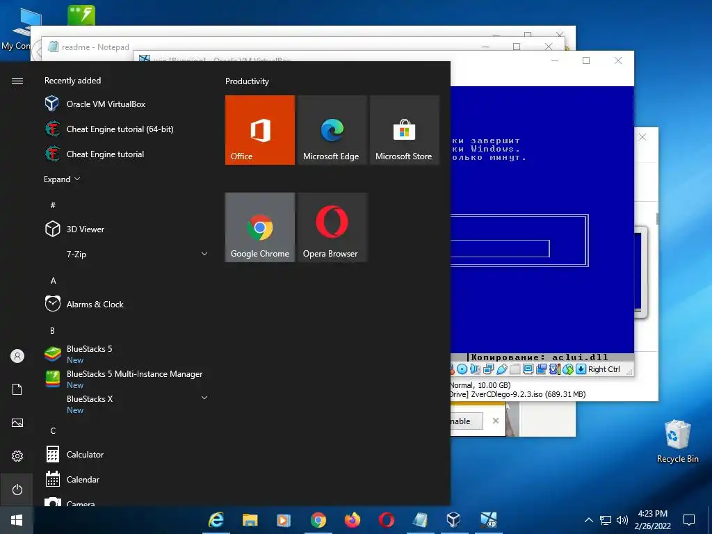Expand the Recently added list

click(x=62, y=179)
